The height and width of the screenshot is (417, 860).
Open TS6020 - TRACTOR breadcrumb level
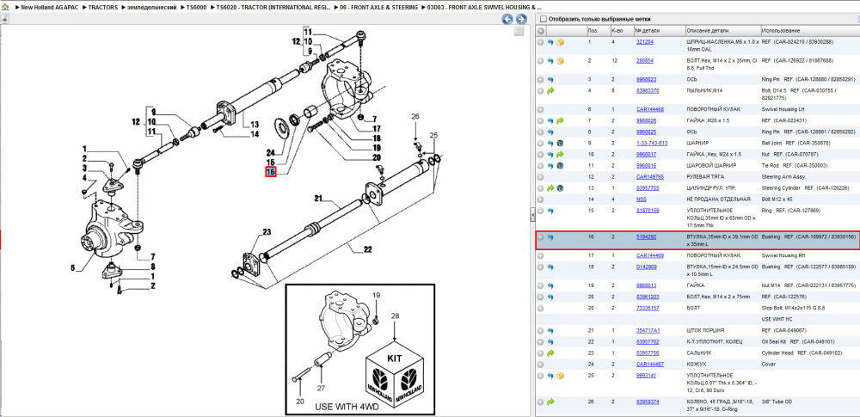coord(273,9)
